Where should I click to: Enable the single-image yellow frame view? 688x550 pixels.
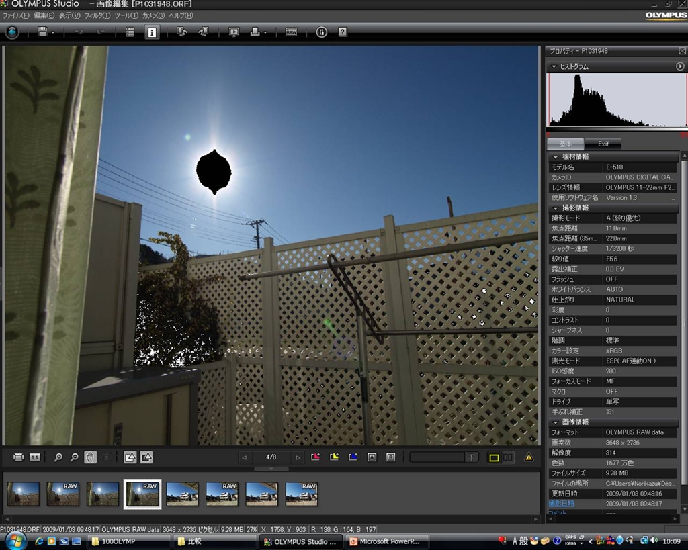[494, 457]
